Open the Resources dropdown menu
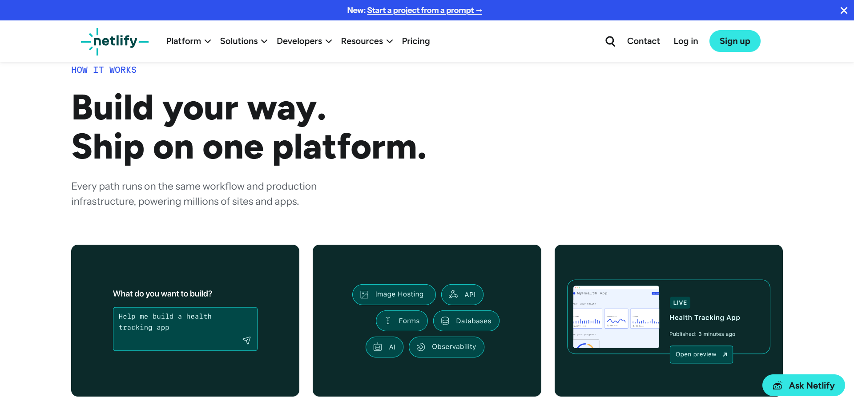The height and width of the screenshot is (405, 854). [x=367, y=41]
